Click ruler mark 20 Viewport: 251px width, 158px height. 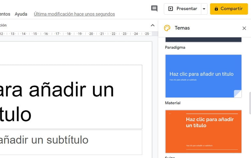coord(91,34)
